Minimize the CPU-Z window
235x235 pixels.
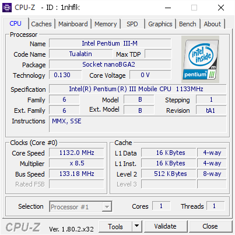point(168,8)
